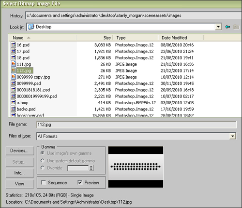Click the back arrow navigation icon

227,27
